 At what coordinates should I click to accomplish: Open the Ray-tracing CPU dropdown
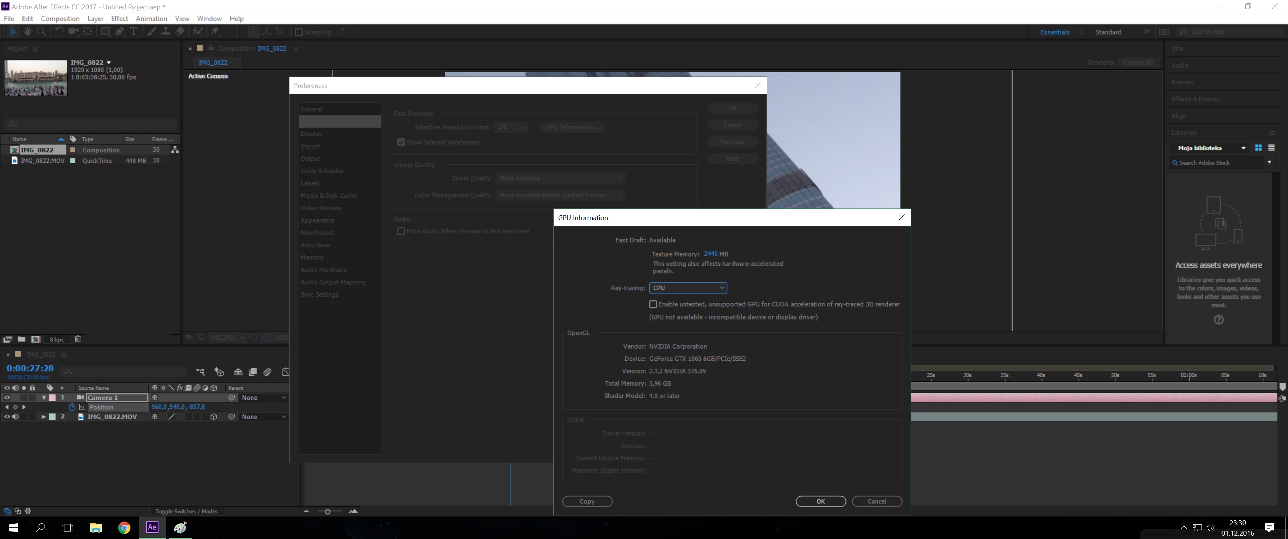(x=687, y=287)
